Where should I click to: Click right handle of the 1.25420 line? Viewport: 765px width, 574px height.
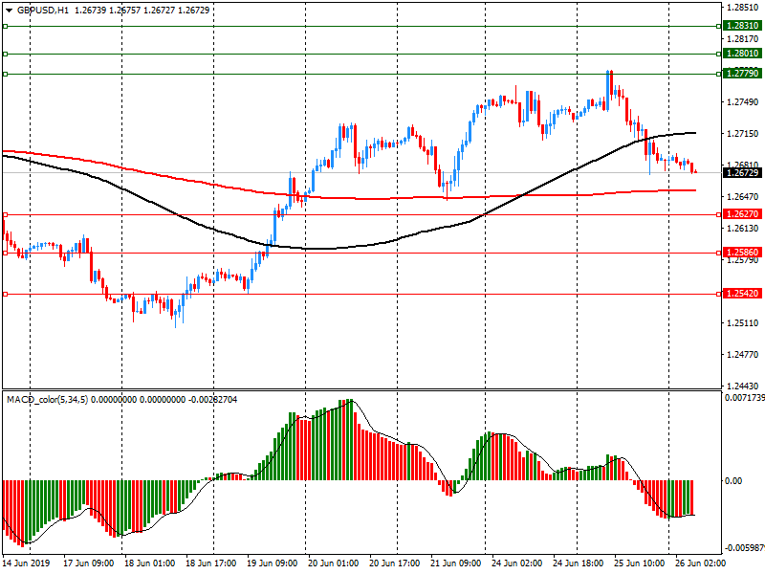tap(719, 295)
